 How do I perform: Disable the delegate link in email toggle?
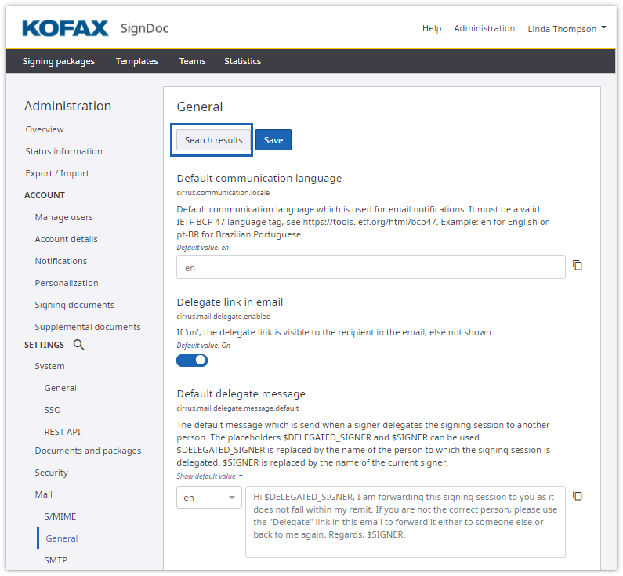[x=192, y=360]
